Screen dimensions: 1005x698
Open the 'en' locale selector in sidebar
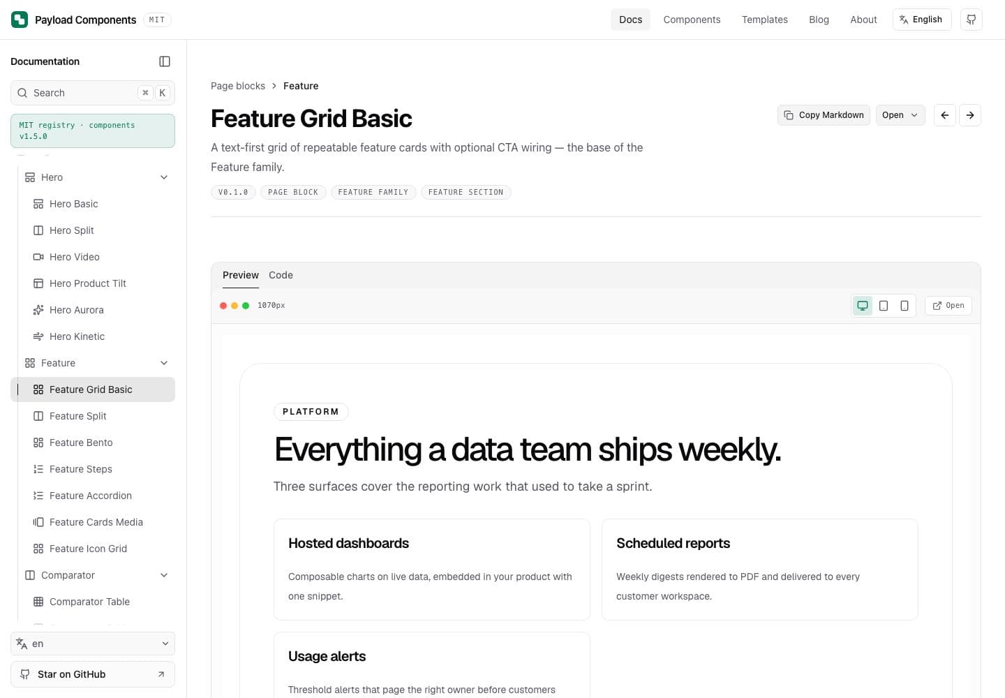pos(93,644)
